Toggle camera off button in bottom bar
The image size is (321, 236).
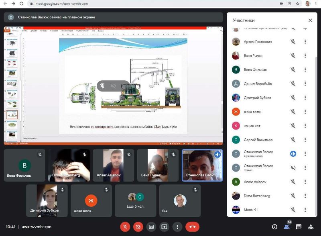pos(138,227)
